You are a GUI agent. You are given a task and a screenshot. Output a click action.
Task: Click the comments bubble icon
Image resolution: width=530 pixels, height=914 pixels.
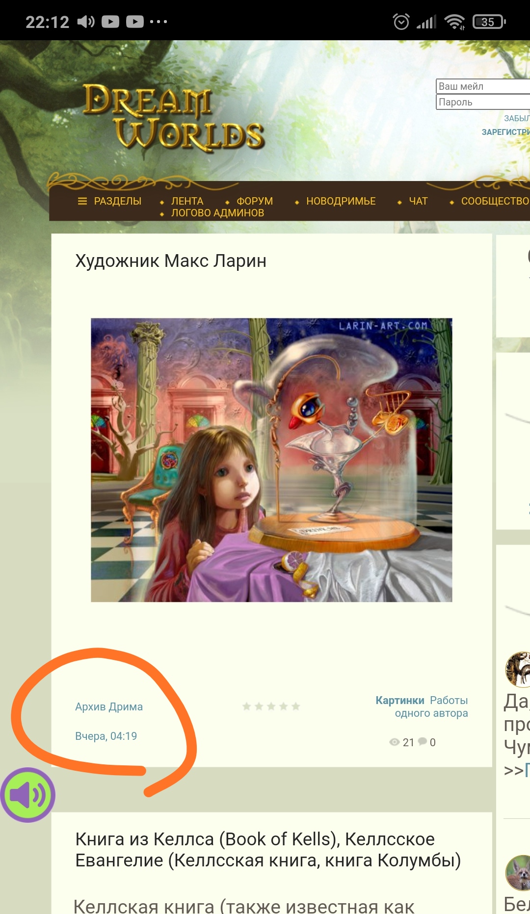coord(422,742)
